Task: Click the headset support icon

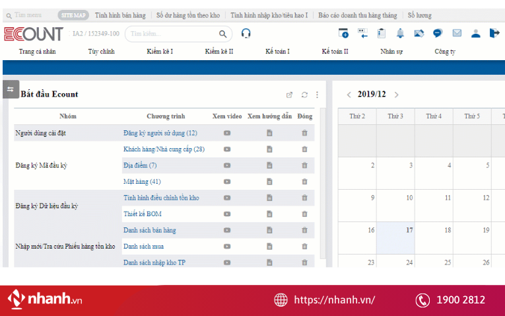Action: tap(246, 34)
